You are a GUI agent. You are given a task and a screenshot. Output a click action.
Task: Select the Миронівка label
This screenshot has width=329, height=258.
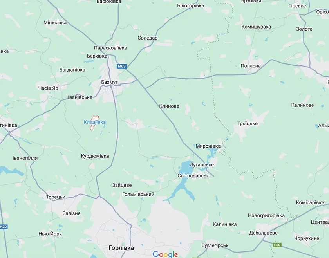tap(208, 146)
